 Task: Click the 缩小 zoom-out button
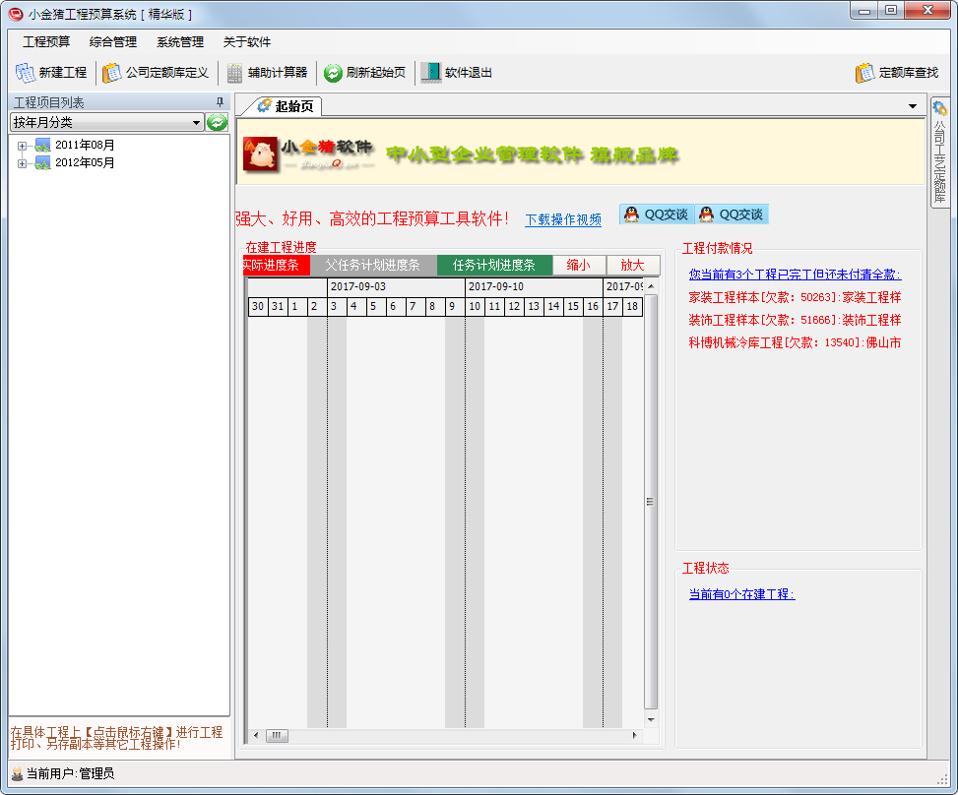point(579,265)
